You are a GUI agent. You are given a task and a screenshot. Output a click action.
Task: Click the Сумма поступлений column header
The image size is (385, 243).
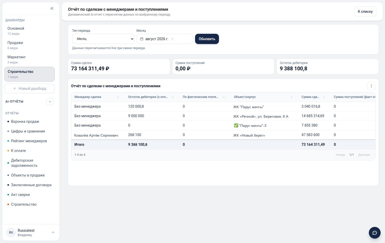(x=354, y=97)
